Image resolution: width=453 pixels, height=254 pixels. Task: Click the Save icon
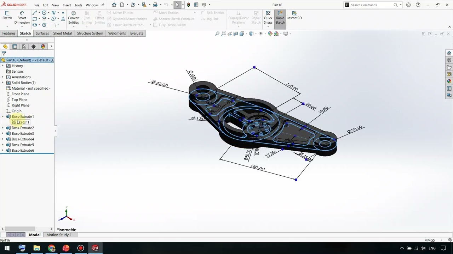point(144,5)
